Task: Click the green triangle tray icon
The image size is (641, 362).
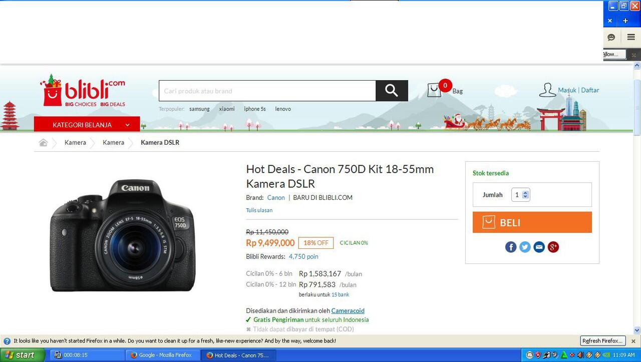Action: [x=564, y=355]
